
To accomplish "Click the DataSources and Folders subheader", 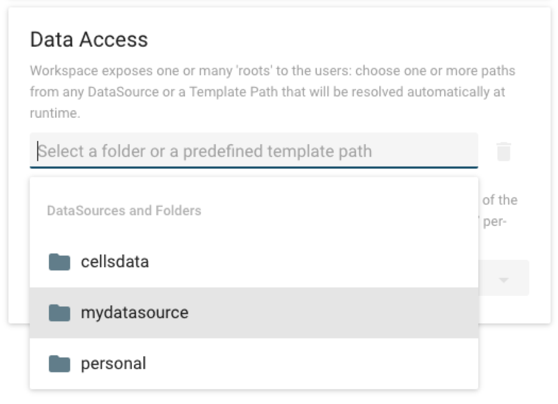I will (x=124, y=211).
